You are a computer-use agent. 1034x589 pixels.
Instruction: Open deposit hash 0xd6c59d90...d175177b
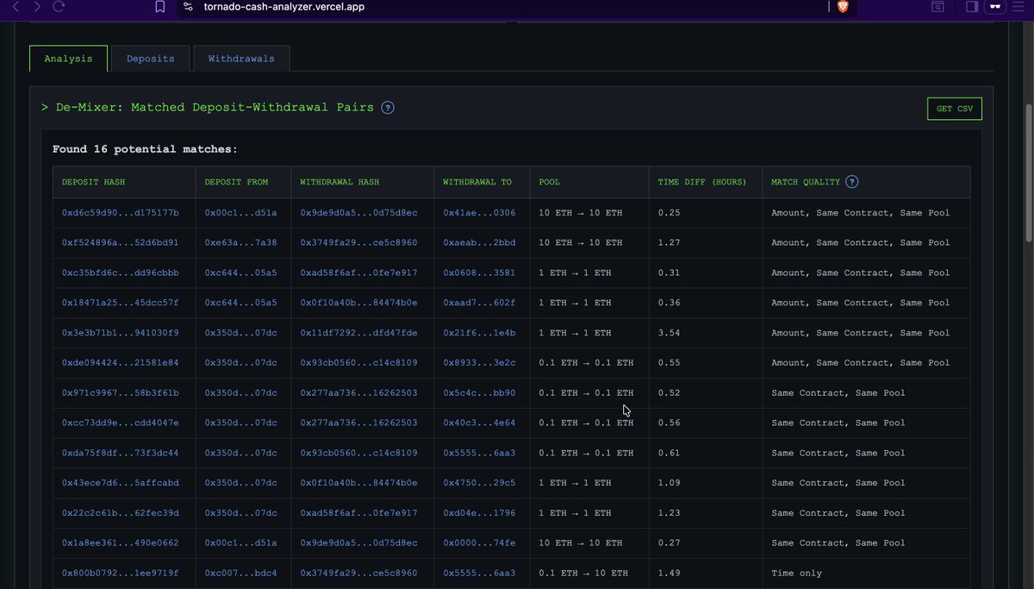(121, 212)
